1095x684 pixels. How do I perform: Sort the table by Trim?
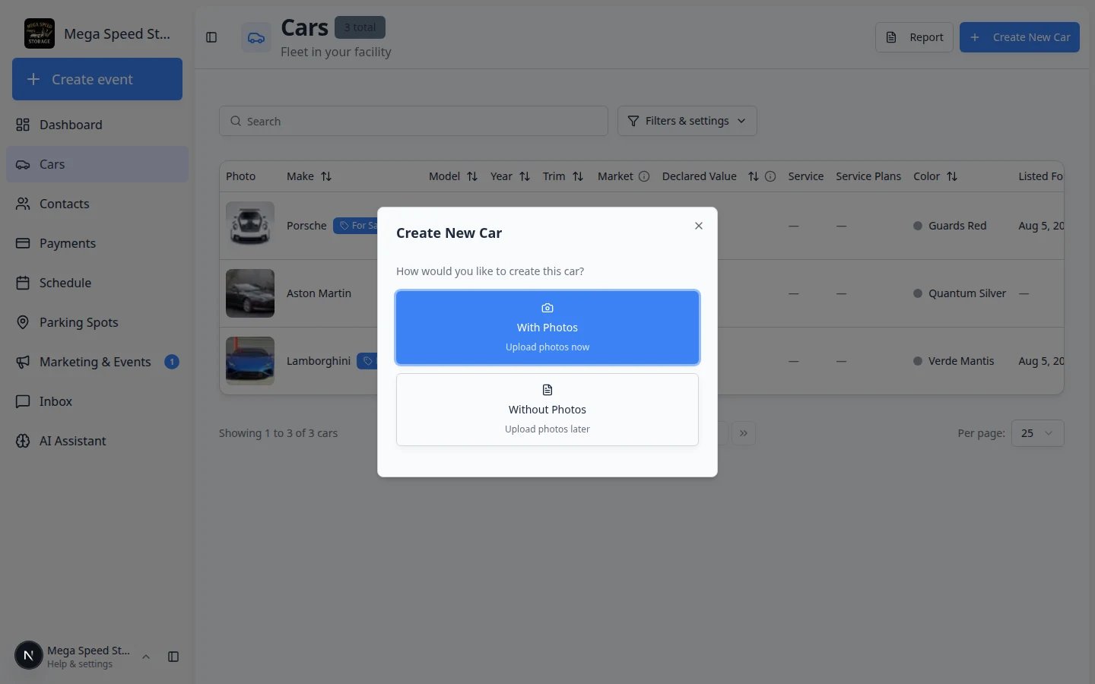click(x=578, y=176)
